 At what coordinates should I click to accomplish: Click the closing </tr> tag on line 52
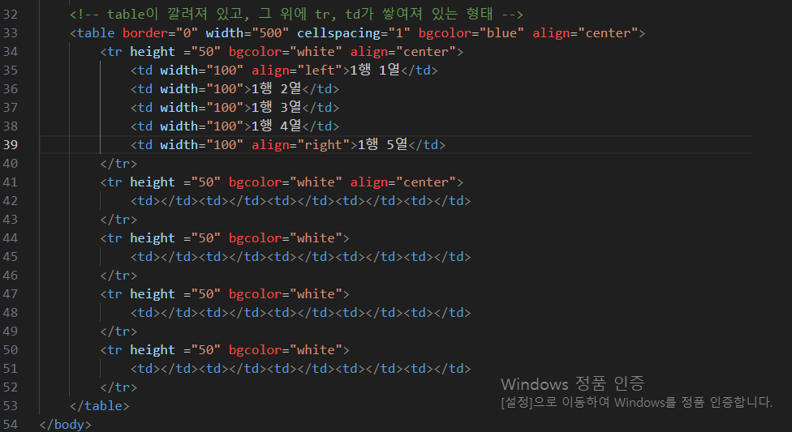[118, 387]
